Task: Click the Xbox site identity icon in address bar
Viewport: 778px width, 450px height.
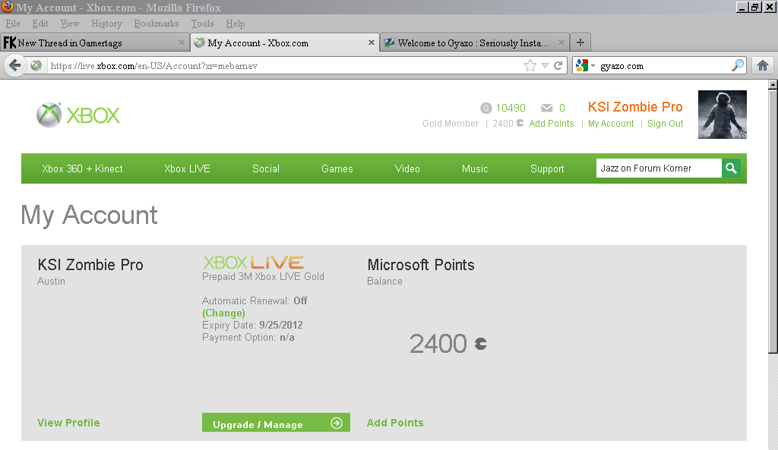Action: click(x=36, y=65)
